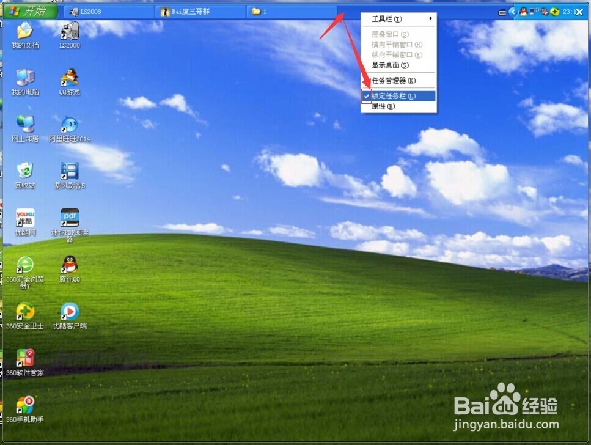The image size is (591, 445).
Task: Select the 迷你PDF阅读器 shortcut
Action: click(x=70, y=226)
